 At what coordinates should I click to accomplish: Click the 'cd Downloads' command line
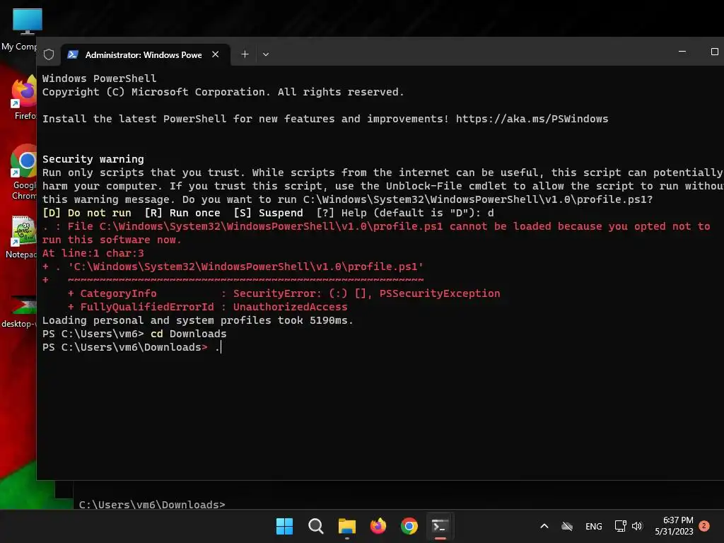click(x=134, y=334)
